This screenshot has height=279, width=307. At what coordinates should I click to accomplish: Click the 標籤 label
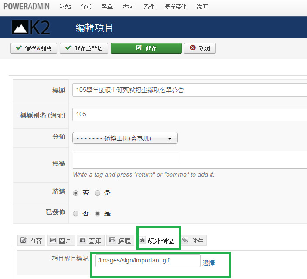coord(59,163)
